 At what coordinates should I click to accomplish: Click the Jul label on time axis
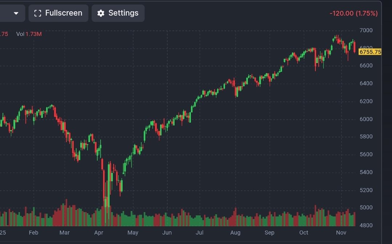(x=200, y=232)
